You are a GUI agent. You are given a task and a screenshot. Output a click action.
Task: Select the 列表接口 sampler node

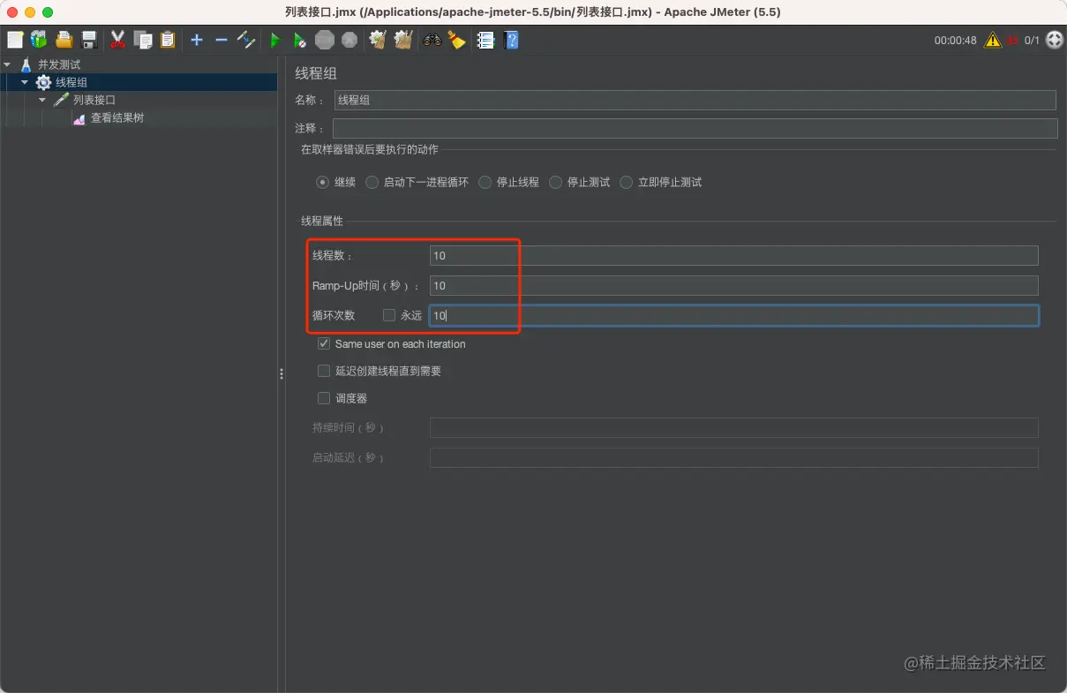(94, 100)
